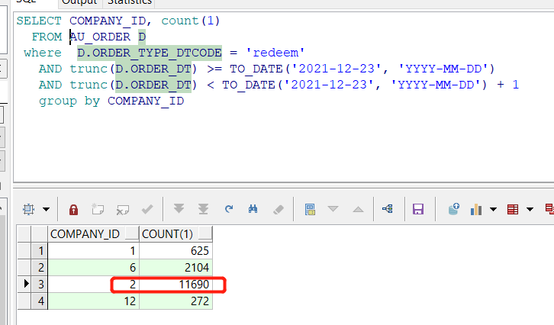This screenshot has height=325, width=554.
Task: Click D.ORDER_TYPE_DTCODE in the where clause
Action: pos(150,53)
